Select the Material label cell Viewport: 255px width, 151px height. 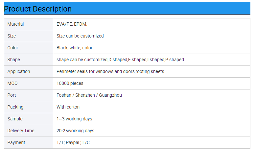[x=16, y=24]
